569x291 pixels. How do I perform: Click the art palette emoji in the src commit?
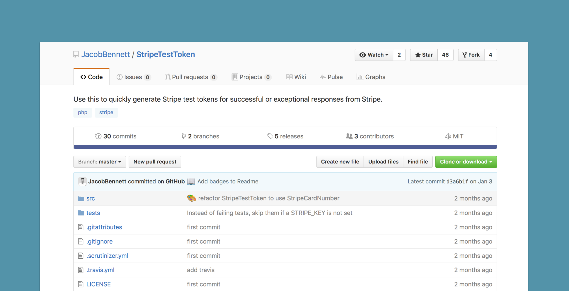191,198
